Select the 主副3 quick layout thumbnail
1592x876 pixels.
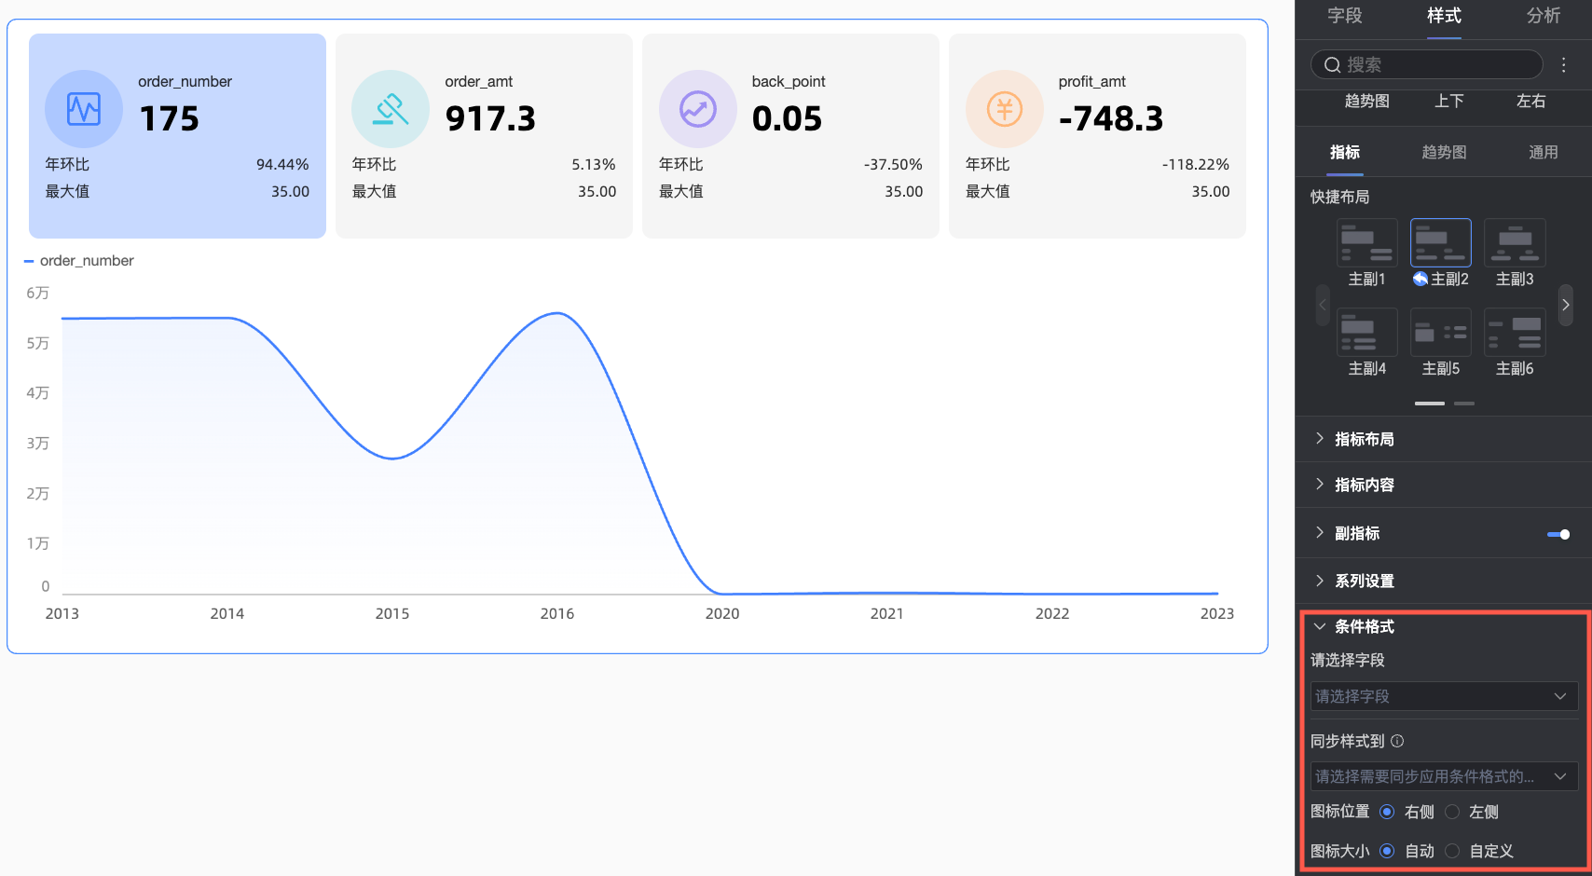pos(1515,243)
